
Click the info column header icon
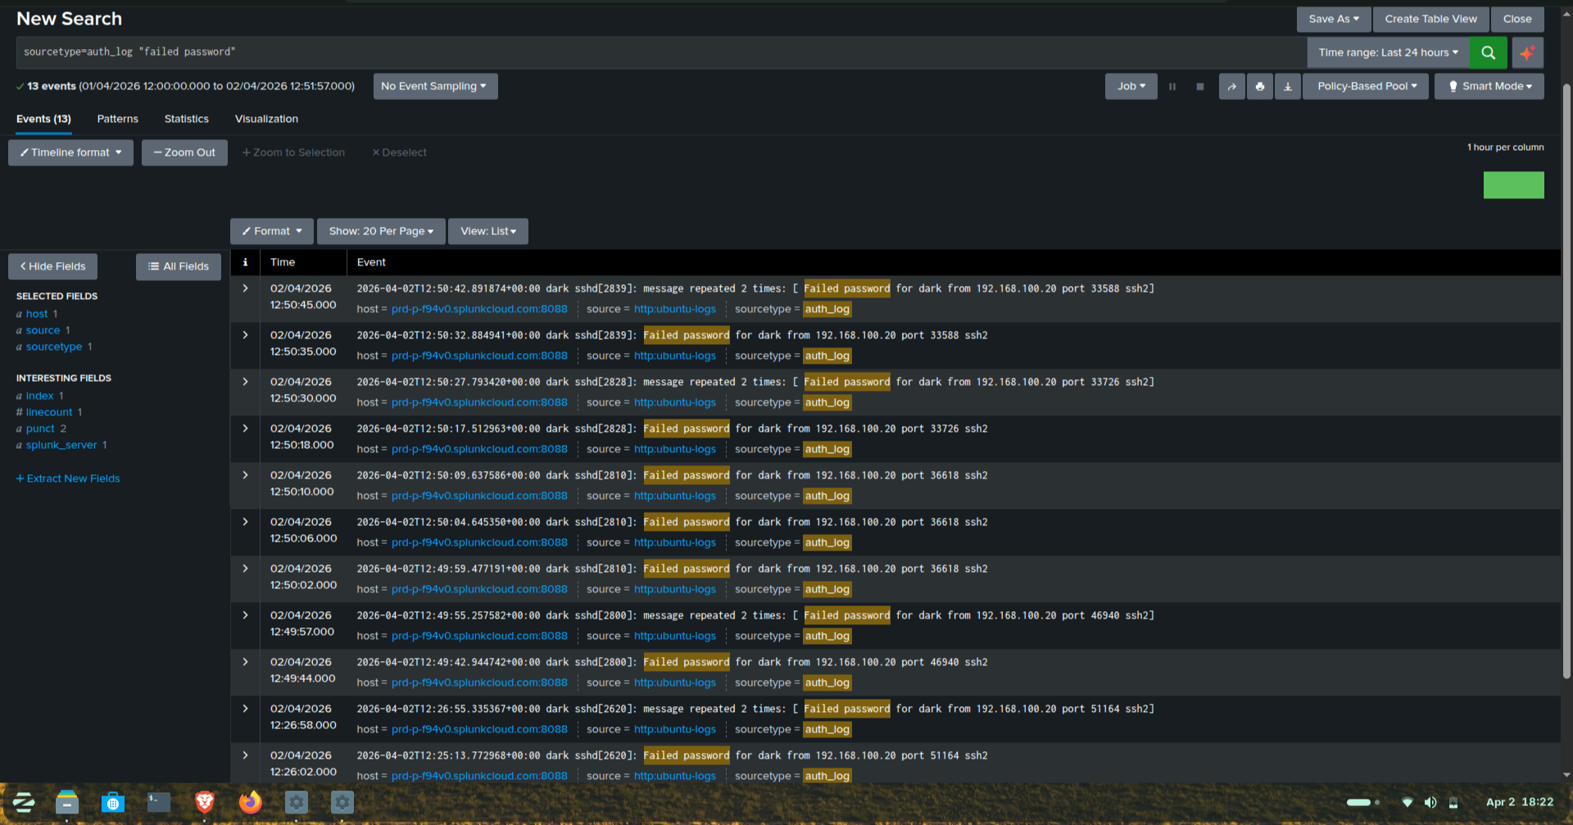(245, 262)
